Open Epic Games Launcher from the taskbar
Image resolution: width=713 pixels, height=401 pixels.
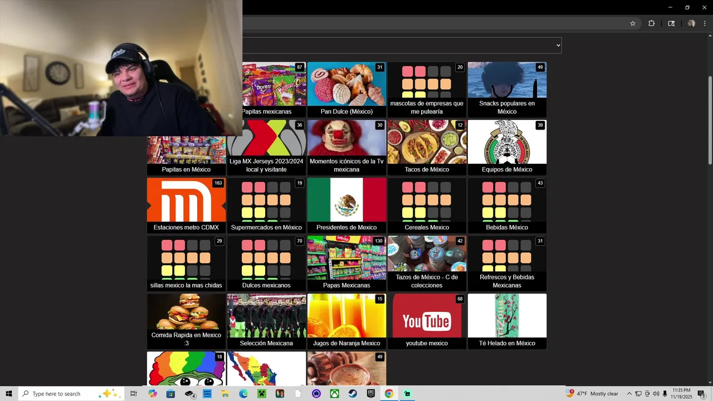tap(371, 394)
